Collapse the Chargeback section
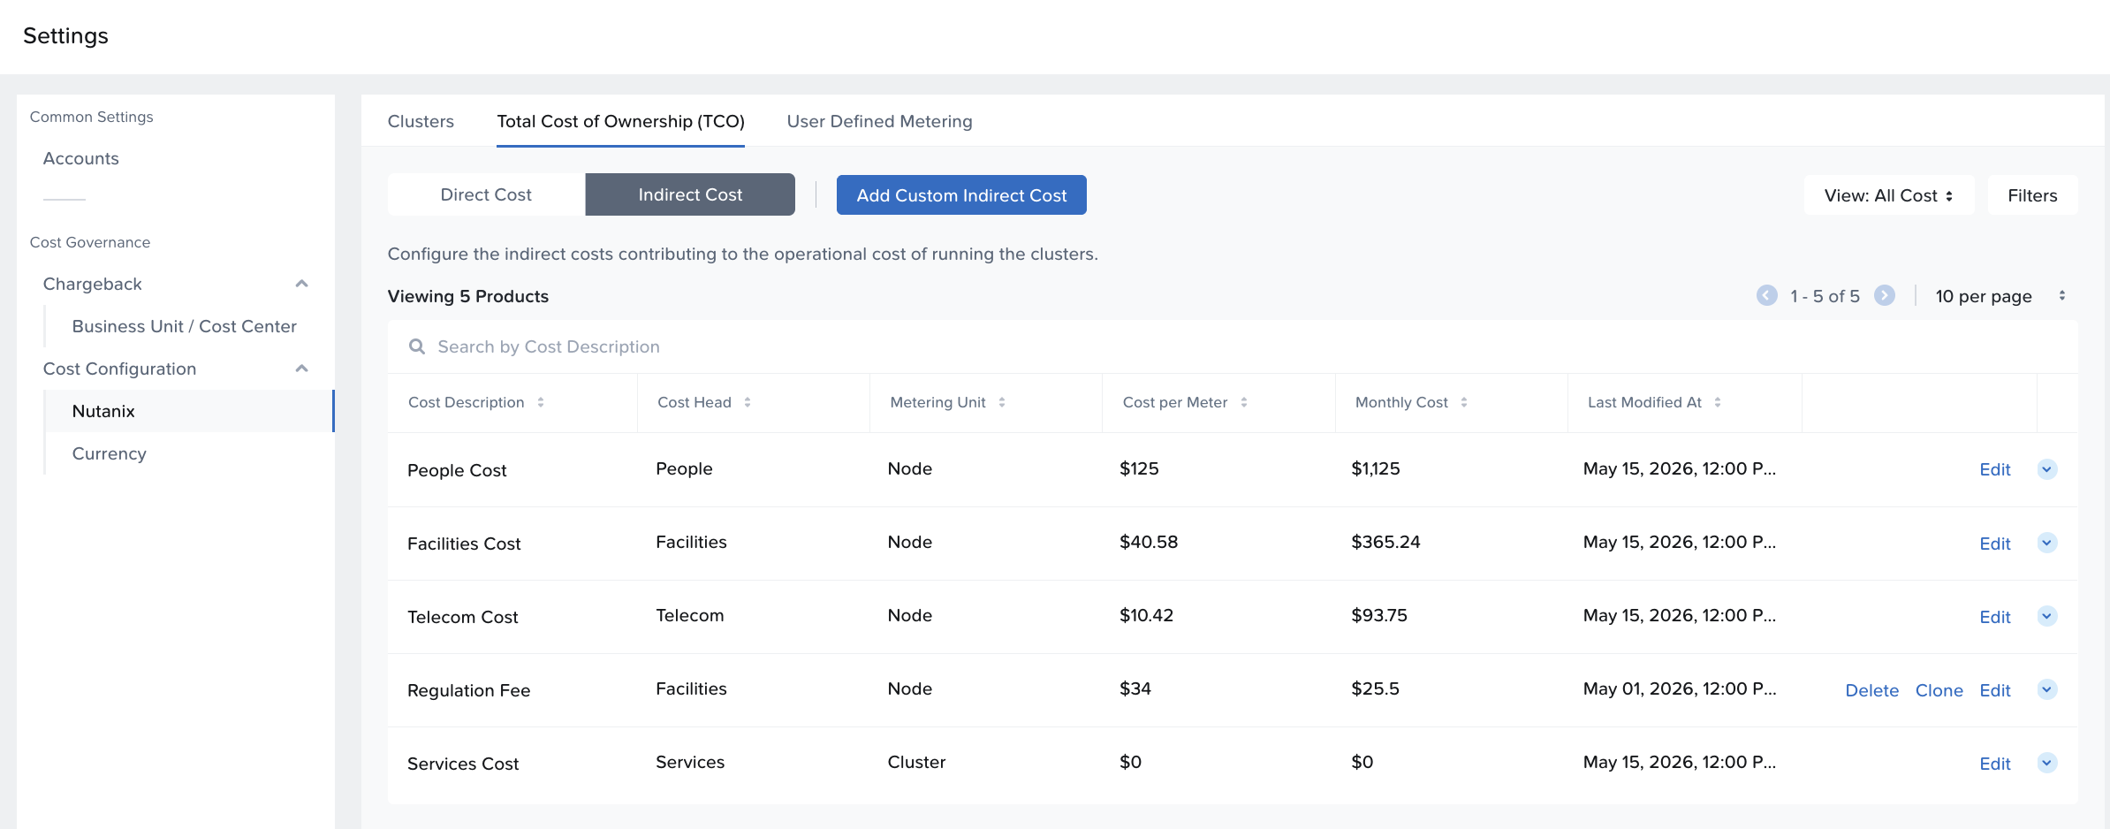This screenshot has height=829, width=2110. [x=301, y=284]
